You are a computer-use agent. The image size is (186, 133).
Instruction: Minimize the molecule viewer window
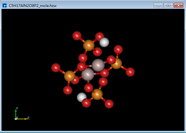tap(158, 5)
